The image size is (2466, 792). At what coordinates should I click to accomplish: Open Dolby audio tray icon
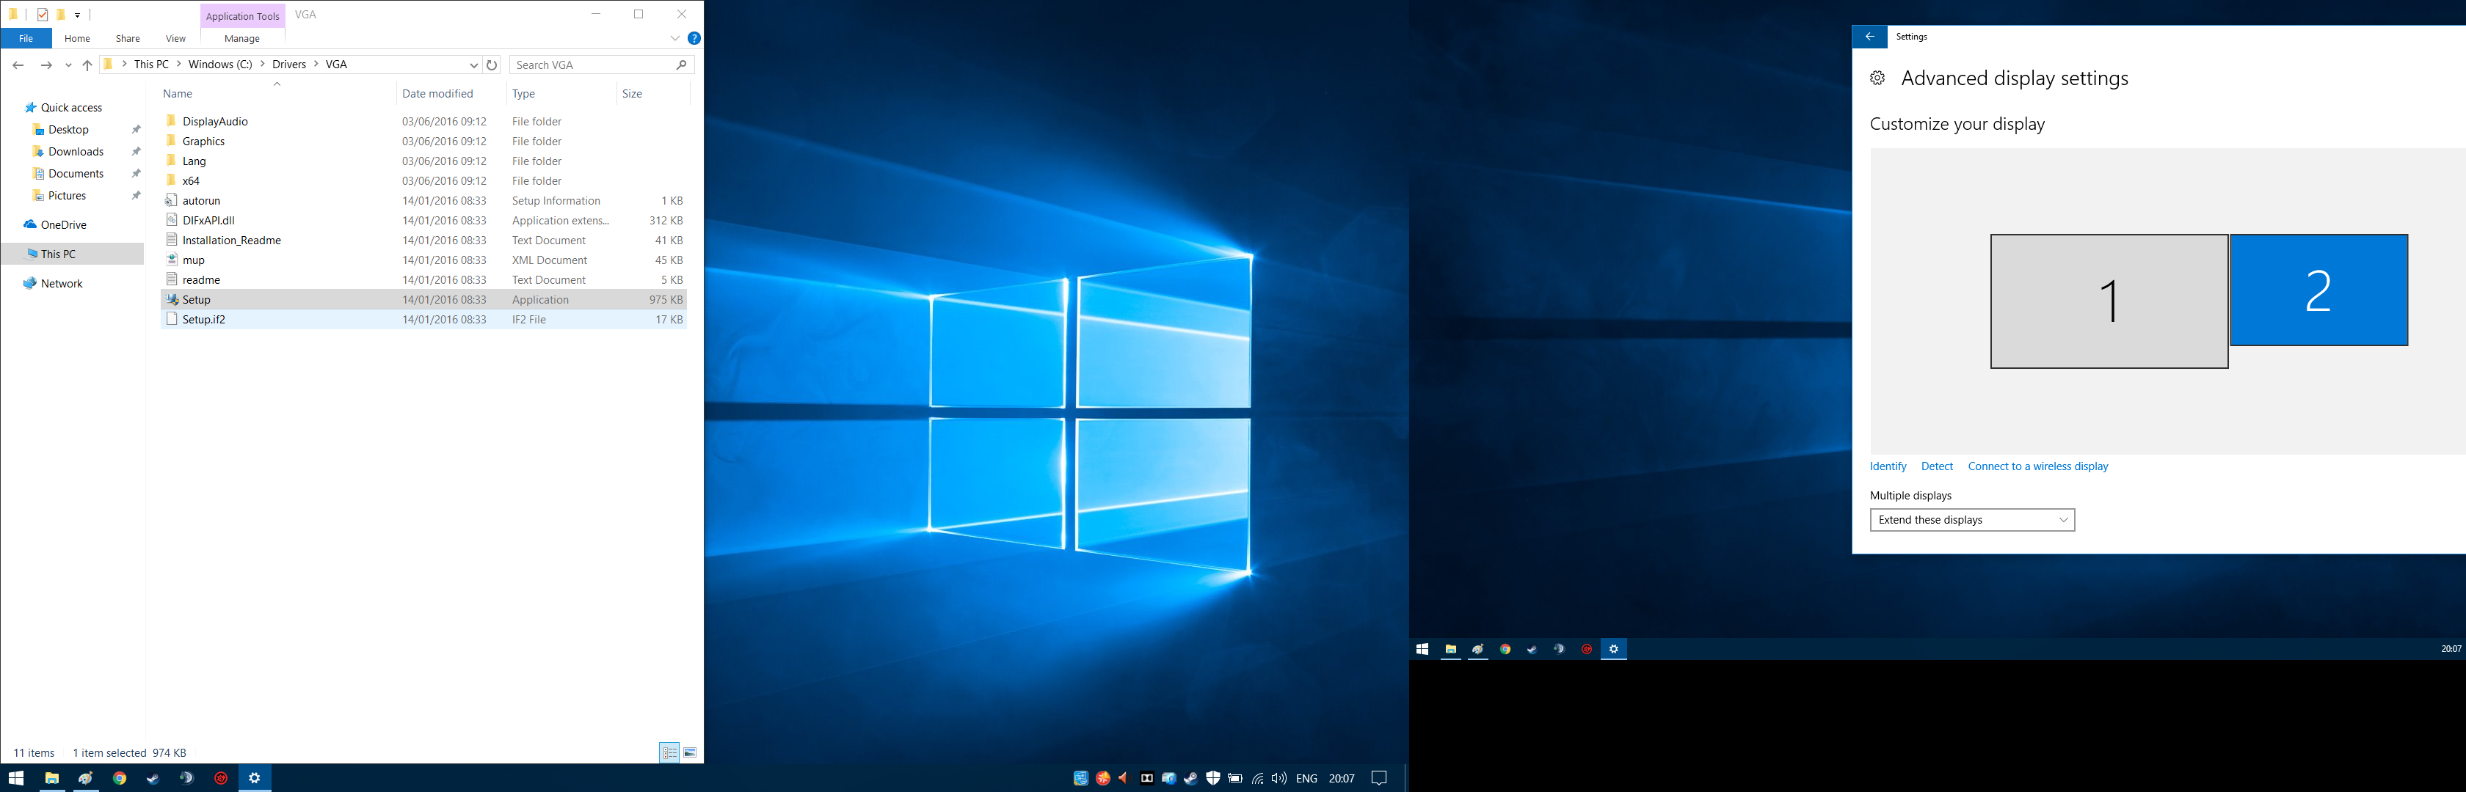(1147, 777)
